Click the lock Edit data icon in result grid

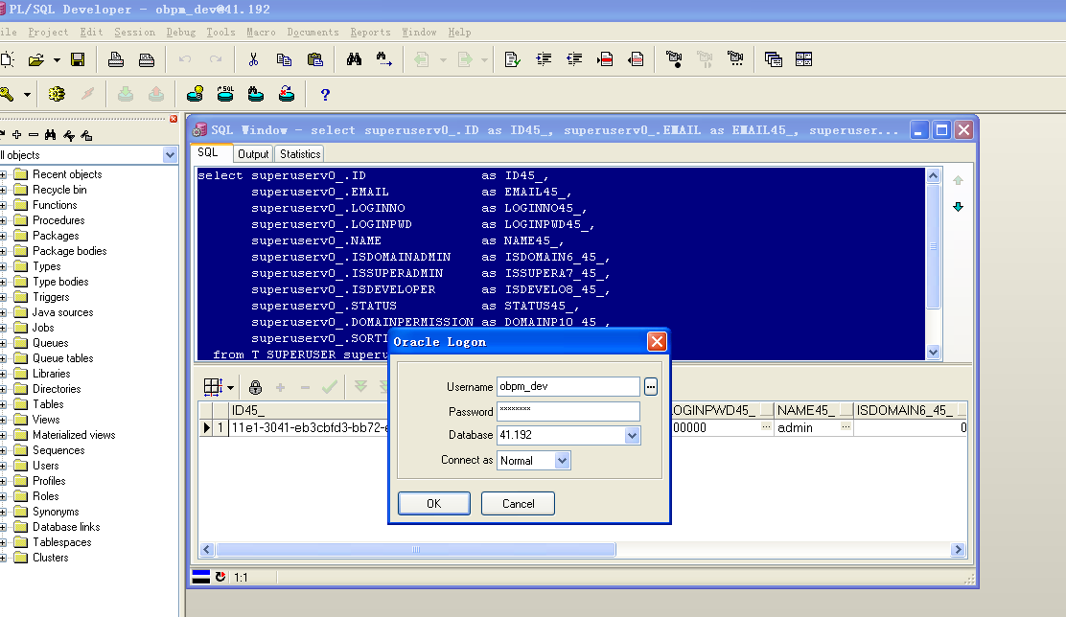coord(255,387)
